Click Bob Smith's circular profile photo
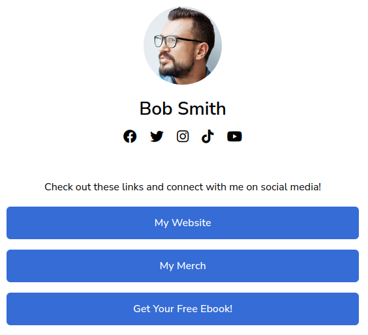 pyautogui.click(x=184, y=46)
